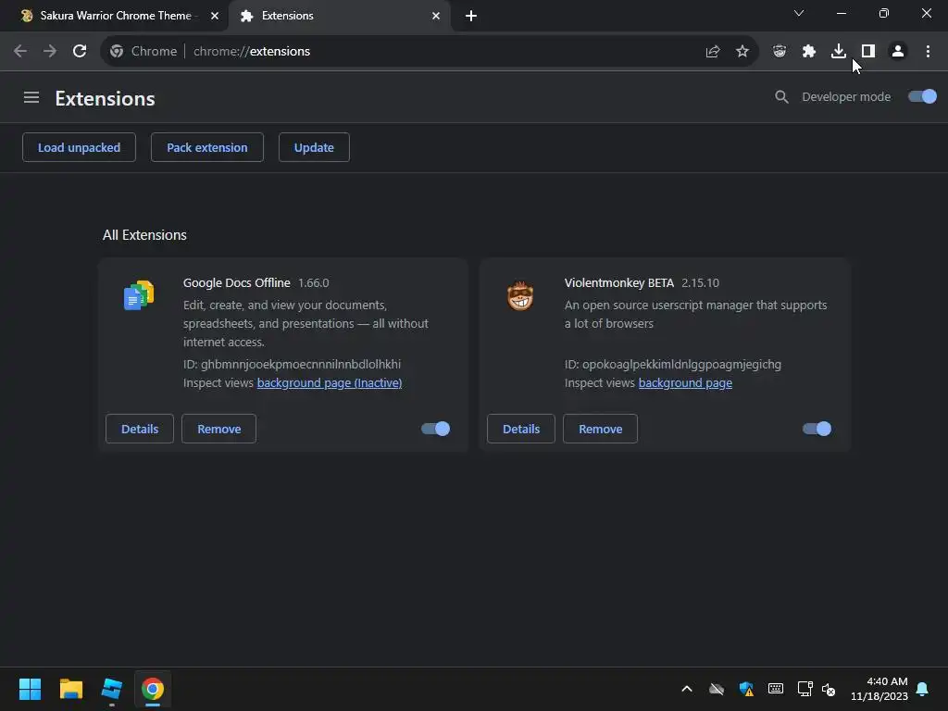Switch to the Sakura Warrior Chrome Theme tab

coord(115,16)
